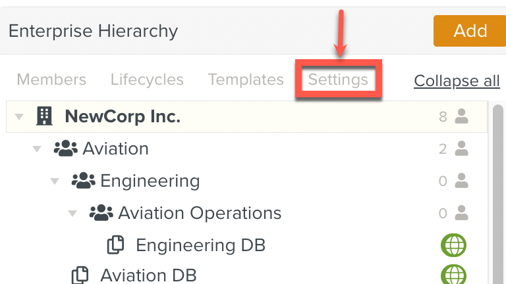Click the member count icon for Aviation
The height and width of the screenshot is (284, 506).
click(461, 149)
